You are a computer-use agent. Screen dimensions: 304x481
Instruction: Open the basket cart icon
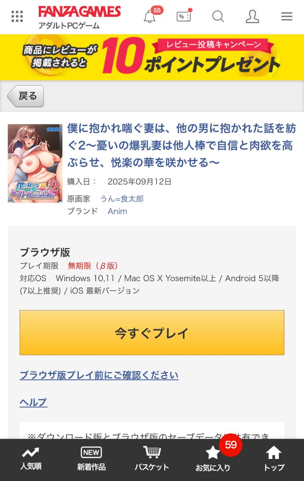152,458
